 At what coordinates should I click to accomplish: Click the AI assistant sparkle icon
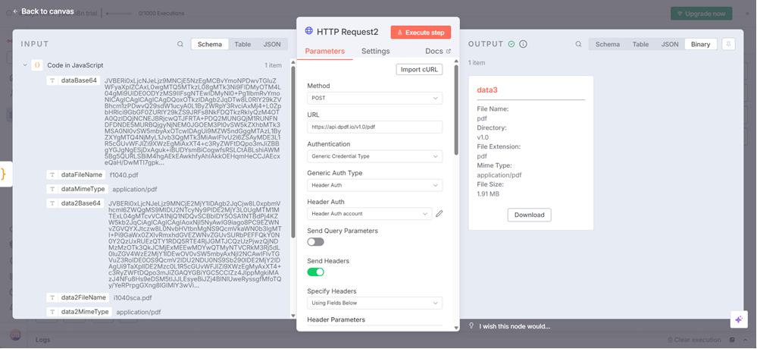pyautogui.click(x=738, y=319)
